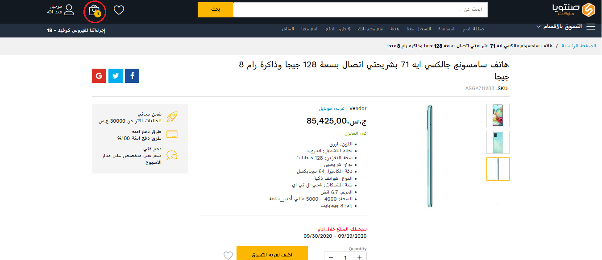Select third side-view thumbnail
The width and height of the screenshot is (602, 260).
(498, 169)
